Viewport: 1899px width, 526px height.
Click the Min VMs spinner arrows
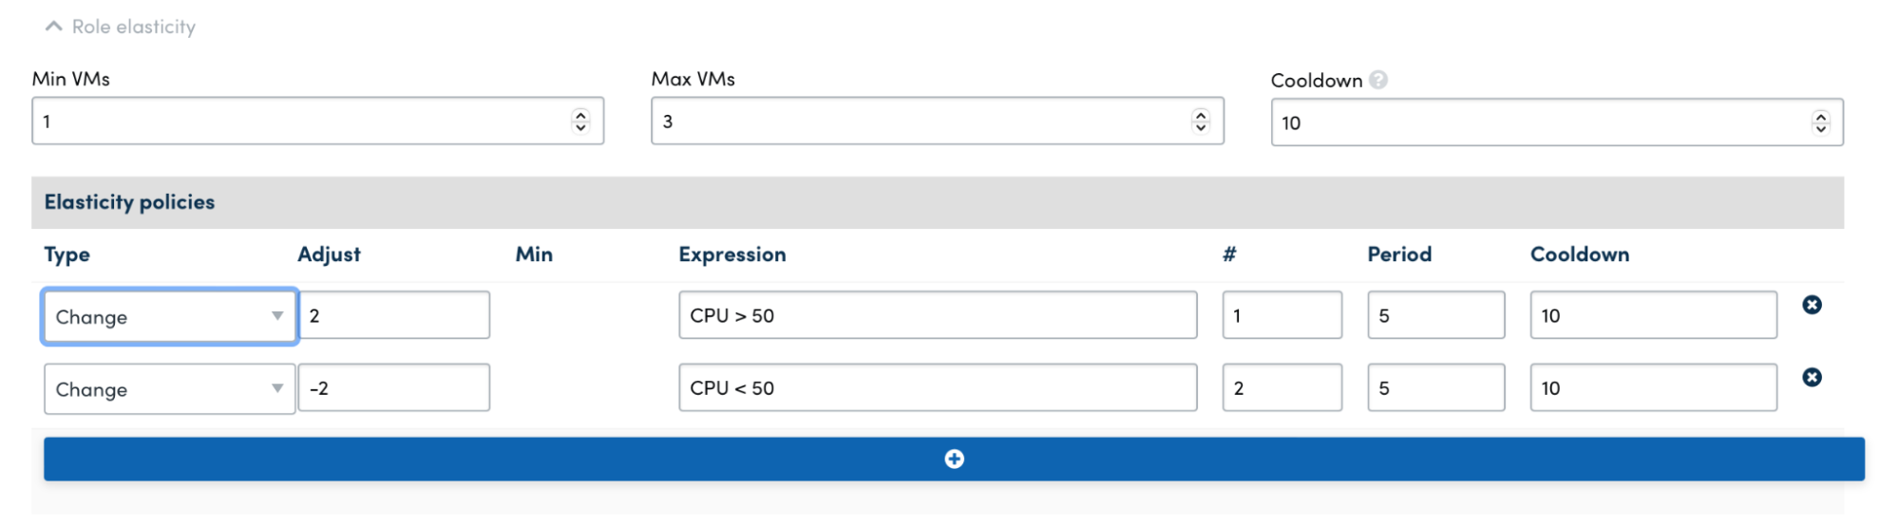(x=580, y=121)
